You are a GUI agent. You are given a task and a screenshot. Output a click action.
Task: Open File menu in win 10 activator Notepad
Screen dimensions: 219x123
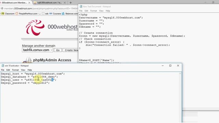point(2,70)
